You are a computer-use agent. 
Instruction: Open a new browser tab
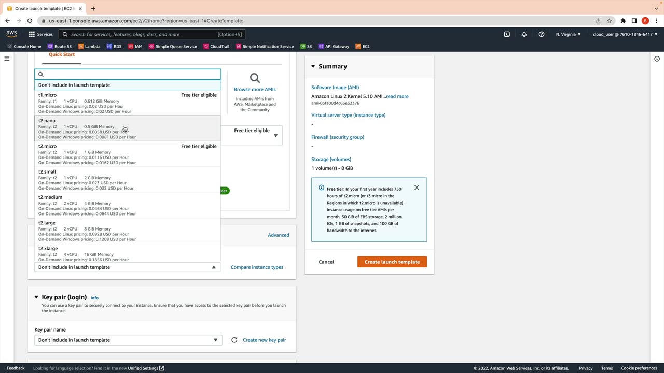tap(93, 8)
